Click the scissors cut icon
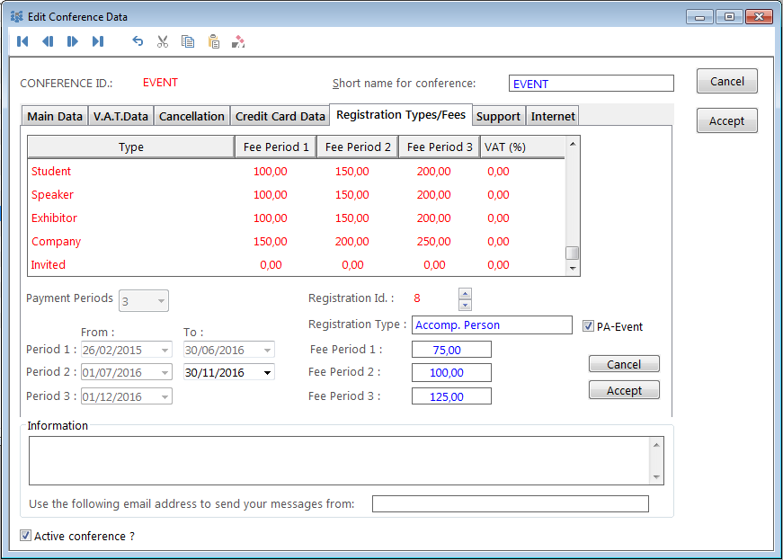The image size is (783, 560). coord(163,41)
